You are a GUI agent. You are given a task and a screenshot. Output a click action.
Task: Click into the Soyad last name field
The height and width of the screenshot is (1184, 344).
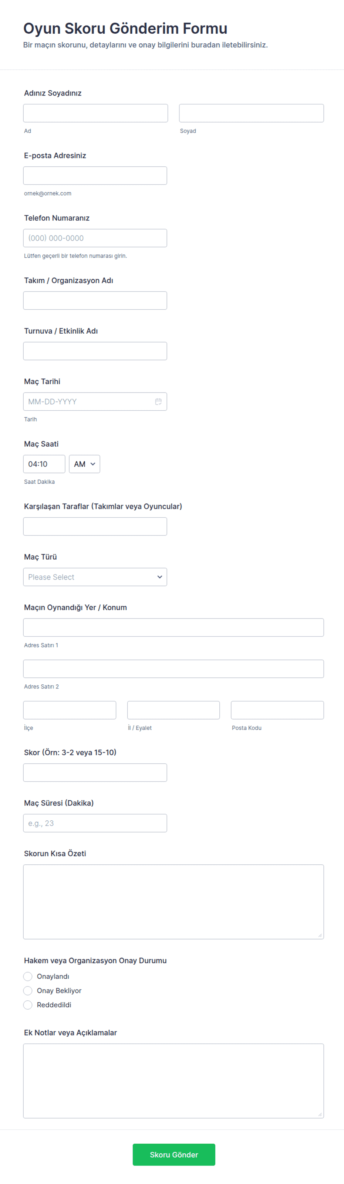251,113
